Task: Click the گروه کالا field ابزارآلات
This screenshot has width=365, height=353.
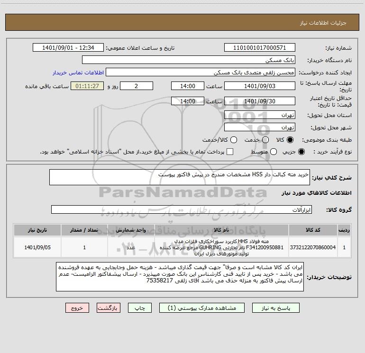Action: point(182,209)
